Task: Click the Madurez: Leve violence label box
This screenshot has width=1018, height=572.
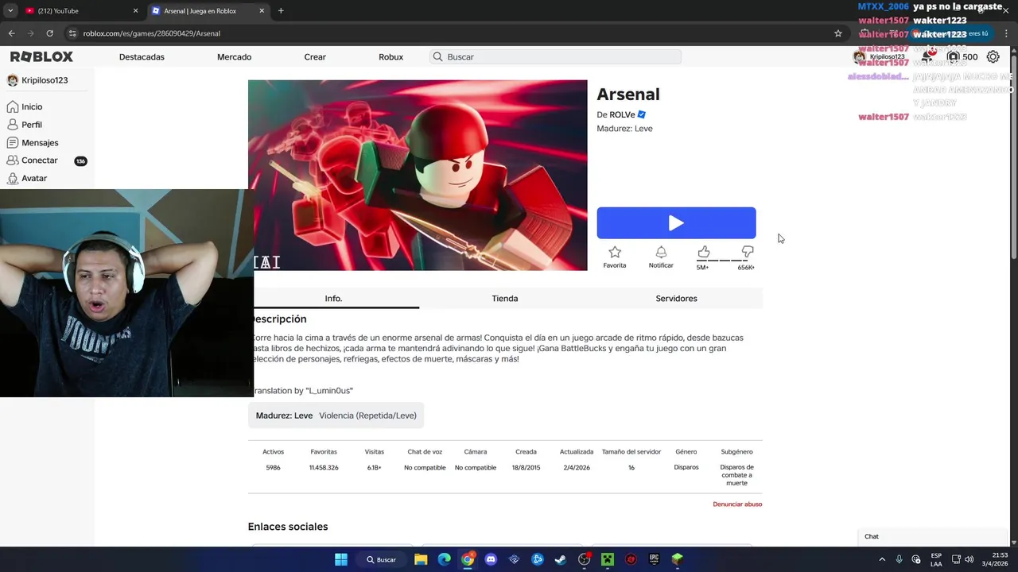Action: point(336,415)
